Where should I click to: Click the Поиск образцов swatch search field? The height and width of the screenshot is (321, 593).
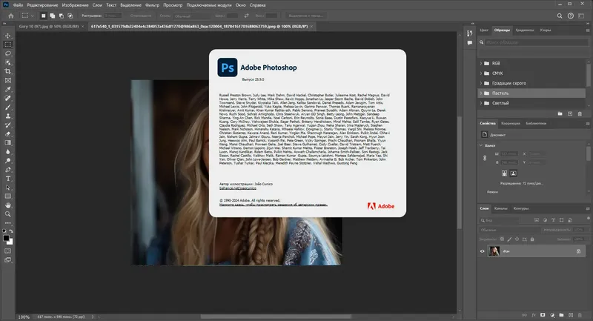tap(537, 42)
